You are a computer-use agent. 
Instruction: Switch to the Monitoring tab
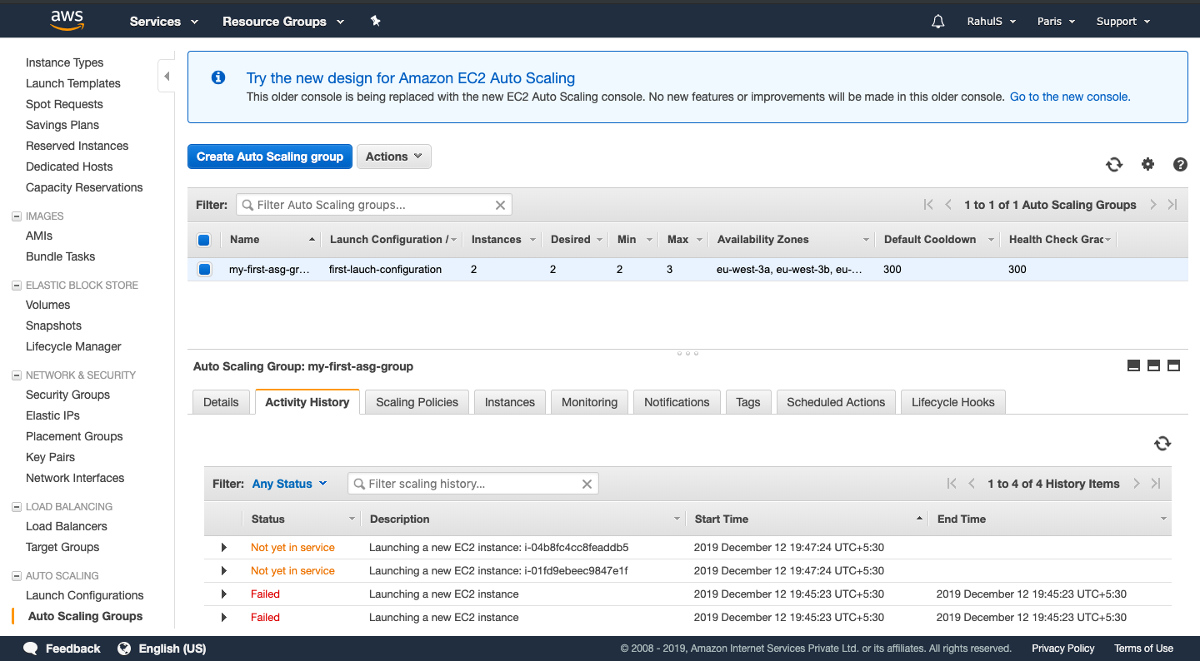click(589, 401)
